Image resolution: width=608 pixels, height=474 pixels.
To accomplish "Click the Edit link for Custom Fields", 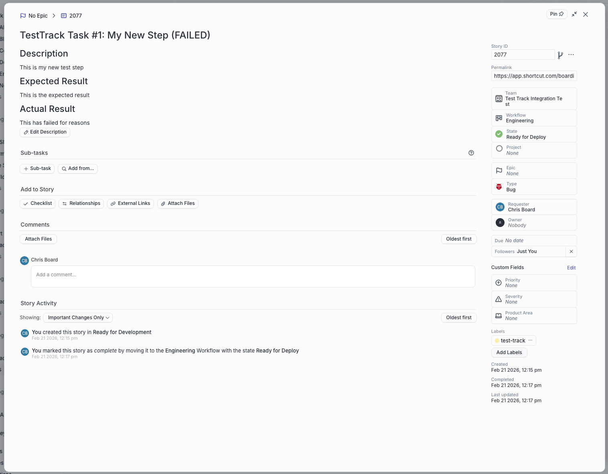I will click(571, 268).
